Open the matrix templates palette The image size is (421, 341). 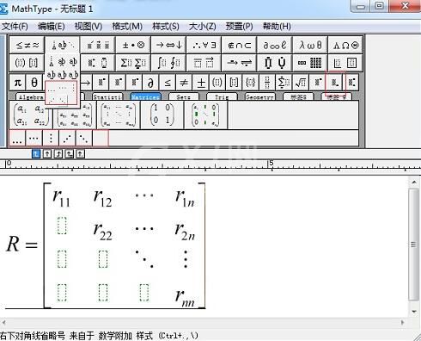click(310, 63)
